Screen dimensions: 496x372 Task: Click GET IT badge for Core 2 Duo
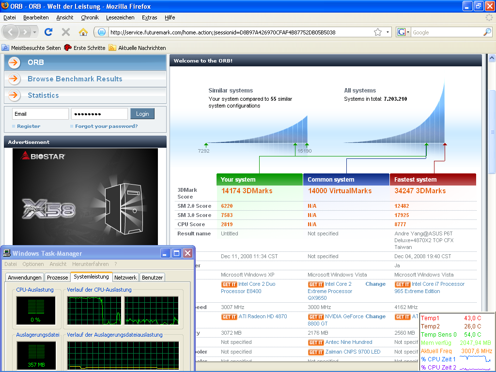pyautogui.click(x=229, y=284)
